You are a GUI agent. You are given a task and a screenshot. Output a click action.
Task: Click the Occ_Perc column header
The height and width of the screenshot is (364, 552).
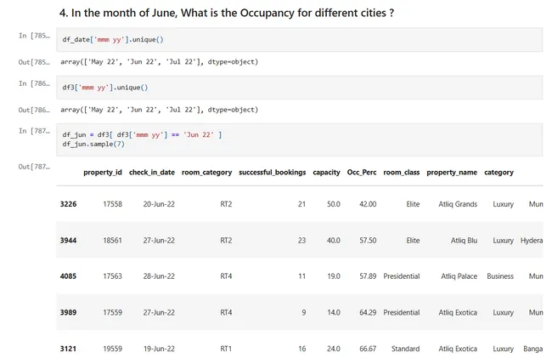coord(361,172)
